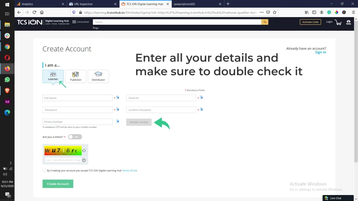358x201 pixels.
Task: Select the Publisher account type
Action: 76,76
